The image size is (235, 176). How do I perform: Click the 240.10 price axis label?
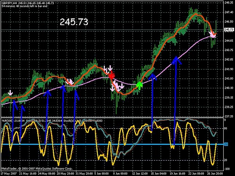[229, 88]
